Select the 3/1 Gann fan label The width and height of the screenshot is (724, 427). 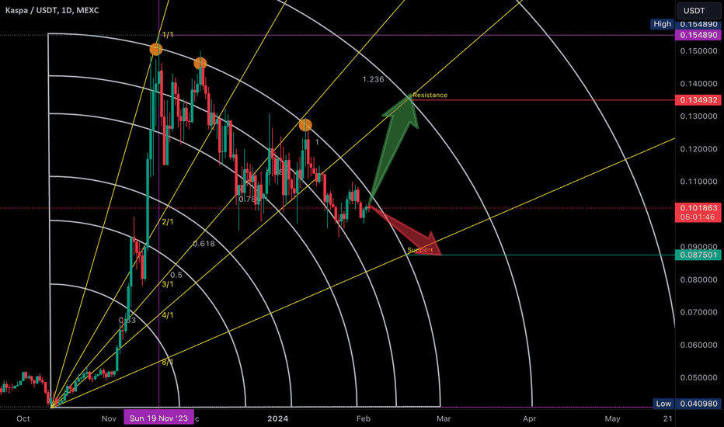168,284
